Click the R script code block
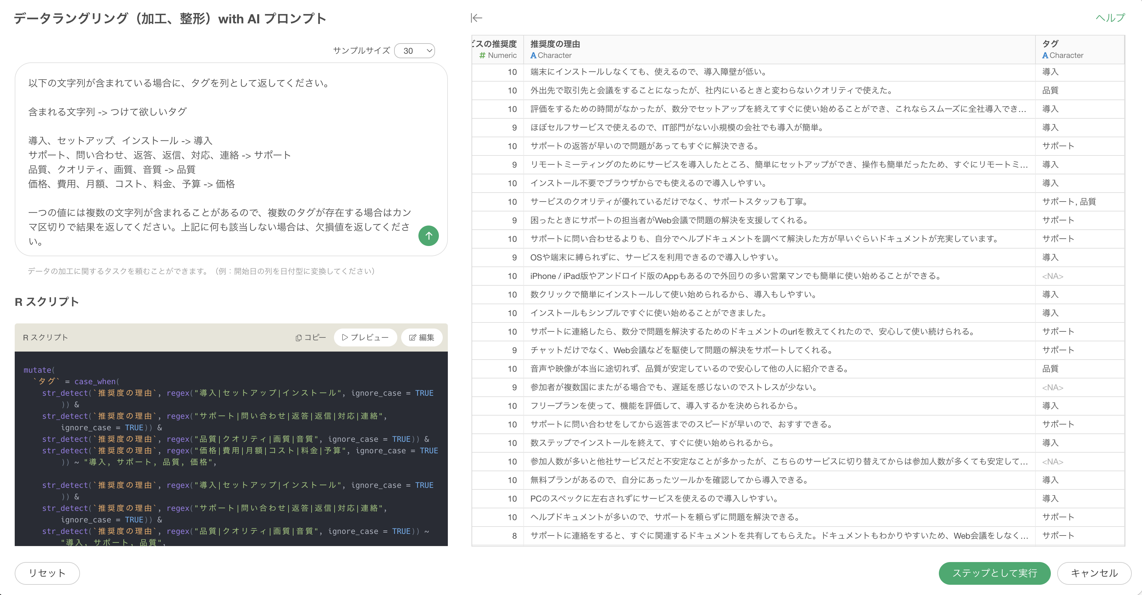This screenshot has height=595, width=1142. coord(231,448)
